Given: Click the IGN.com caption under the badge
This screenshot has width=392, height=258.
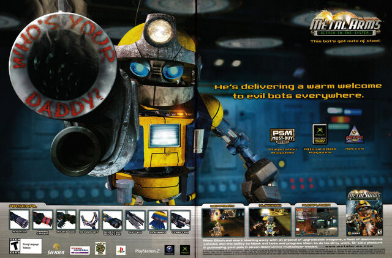Looking at the screenshot, I should (x=355, y=149).
